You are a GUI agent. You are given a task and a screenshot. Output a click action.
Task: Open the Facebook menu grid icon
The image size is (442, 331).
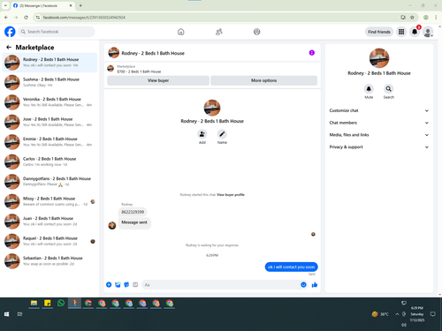pos(401,32)
